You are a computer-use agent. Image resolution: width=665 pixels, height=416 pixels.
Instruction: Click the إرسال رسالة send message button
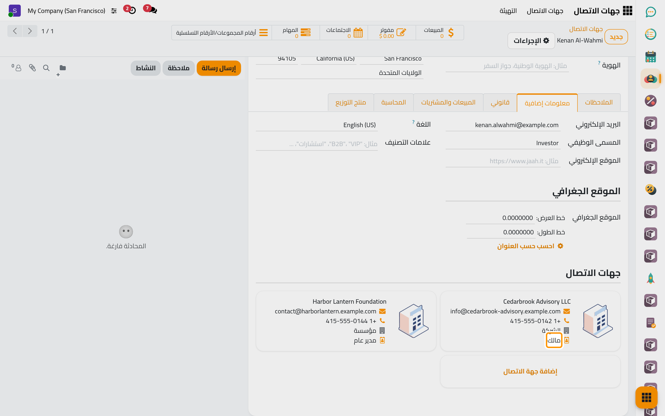click(x=219, y=68)
